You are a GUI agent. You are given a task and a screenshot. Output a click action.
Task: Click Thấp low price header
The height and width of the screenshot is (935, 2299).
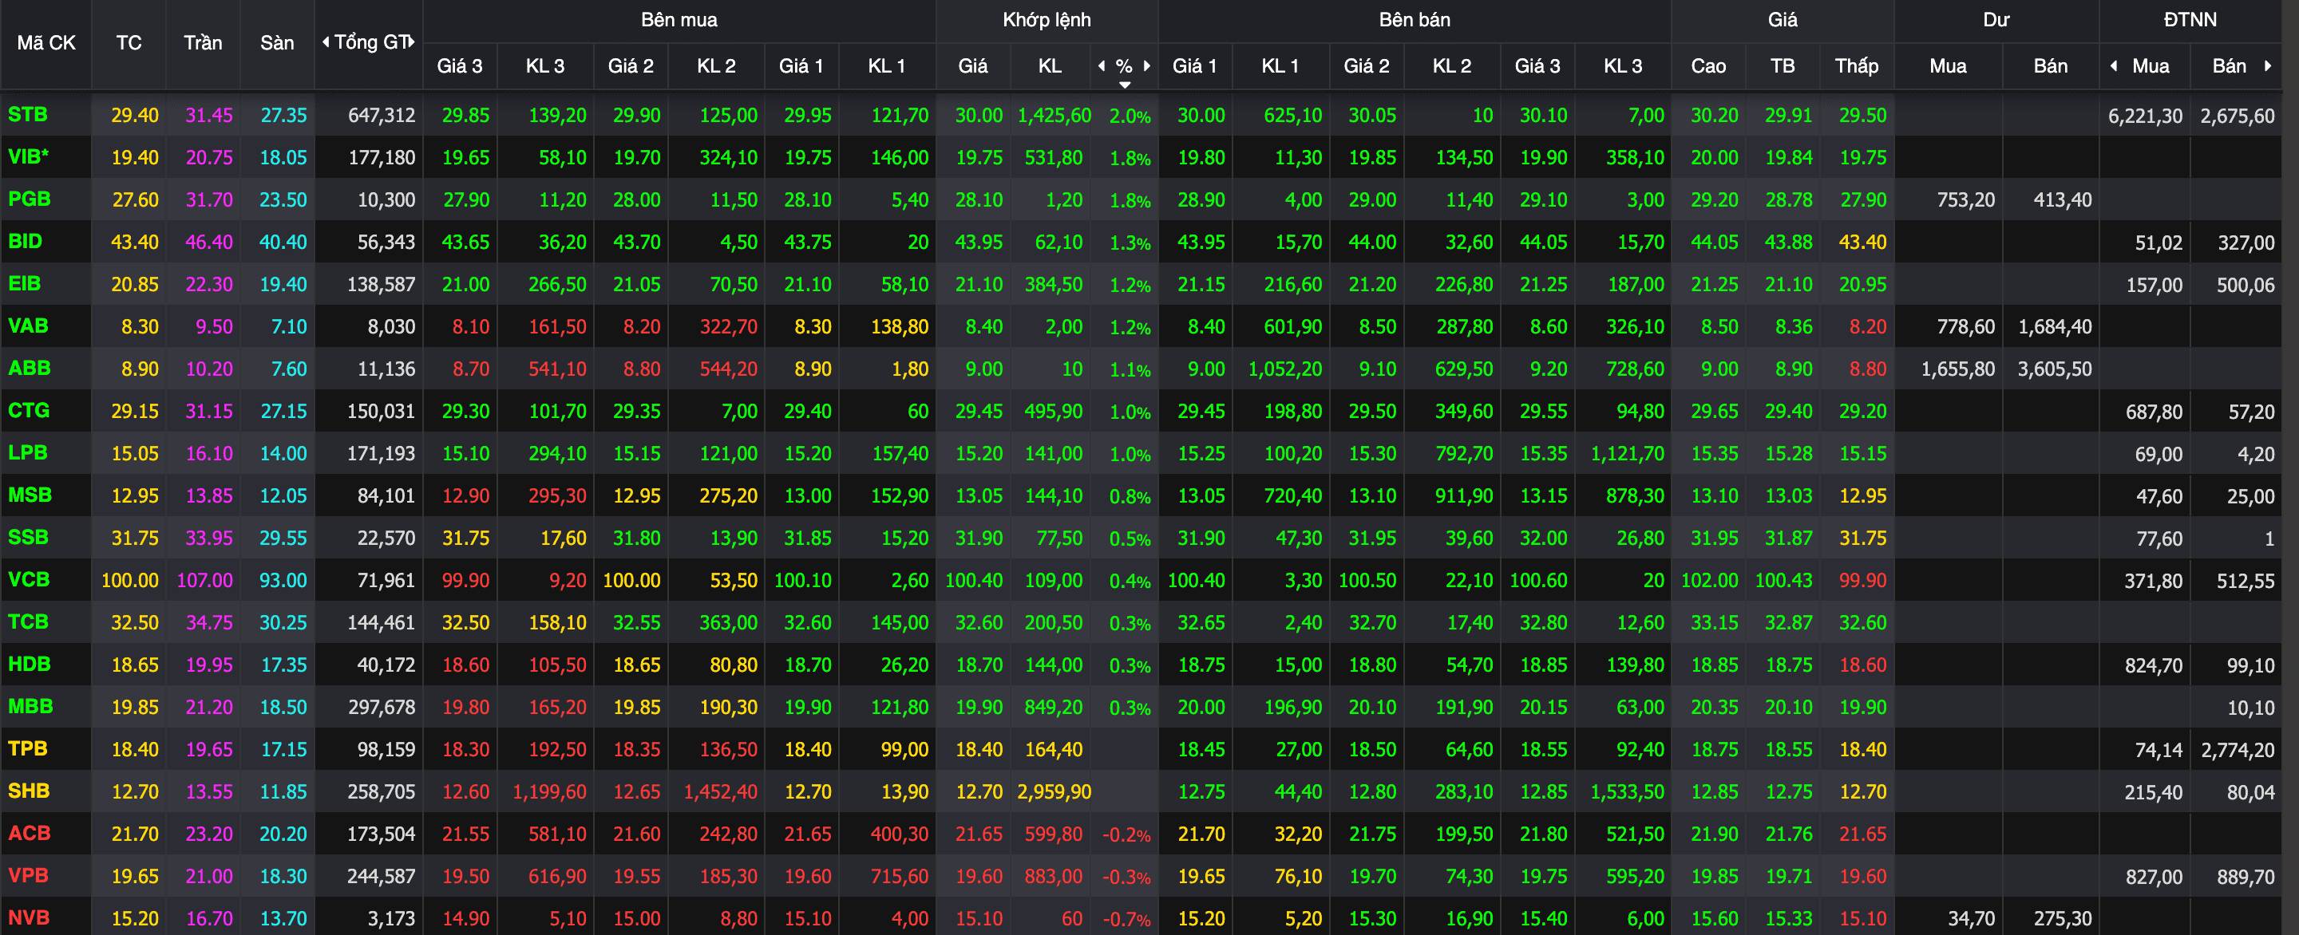pos(1856,66)
